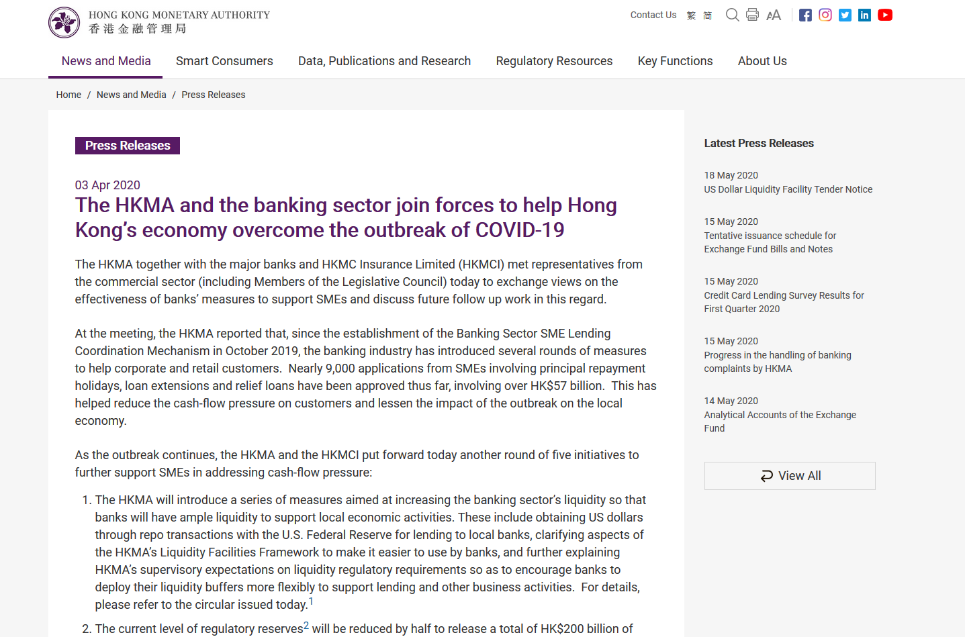Click the View All press releases button
Viewport: 965px width, 637px height.
tap(790, 476)
